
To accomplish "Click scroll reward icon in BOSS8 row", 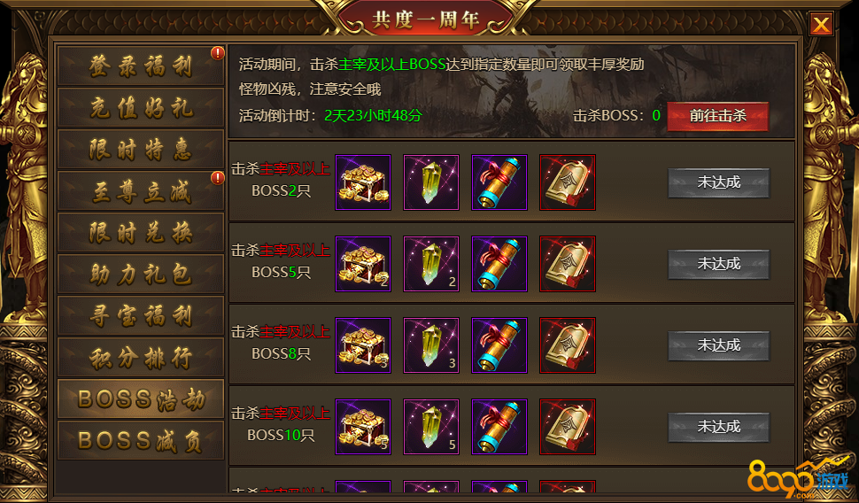I will tap(499, 345).
